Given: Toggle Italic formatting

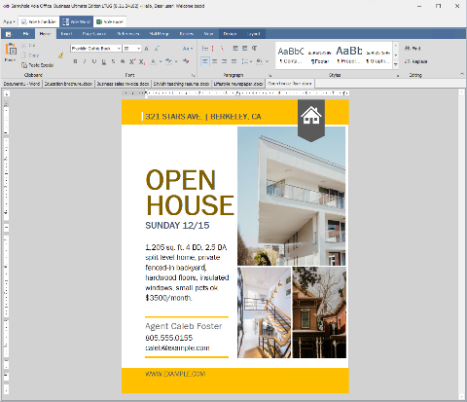Looking at the screenshot, I should click(85, 61).
